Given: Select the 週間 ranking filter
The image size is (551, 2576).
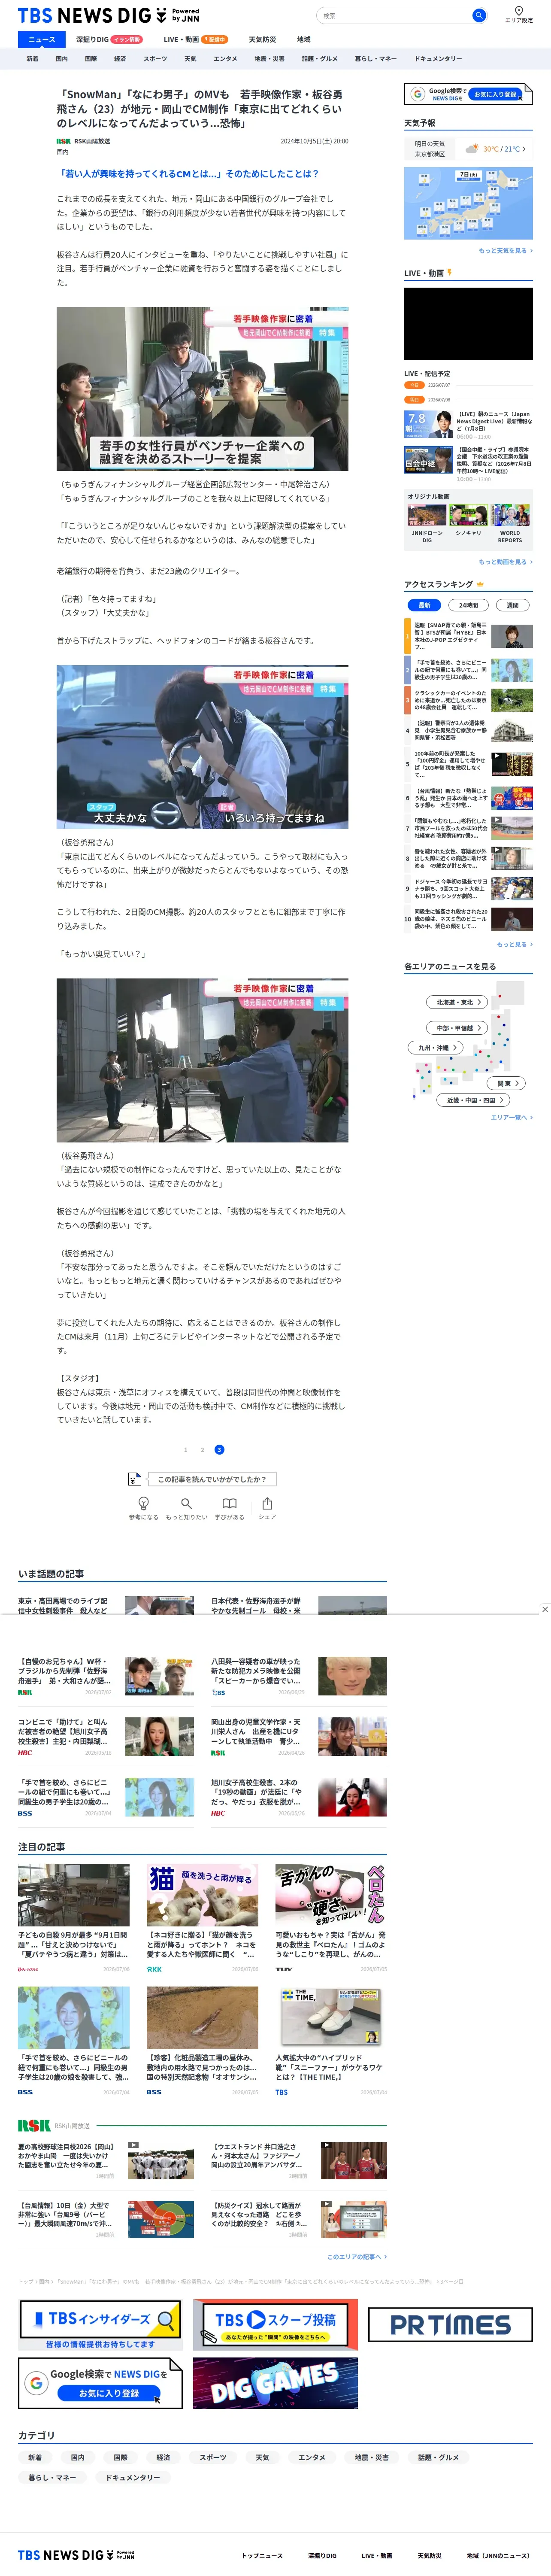Looking at the screenshot, I should click(x=512, y=605).
